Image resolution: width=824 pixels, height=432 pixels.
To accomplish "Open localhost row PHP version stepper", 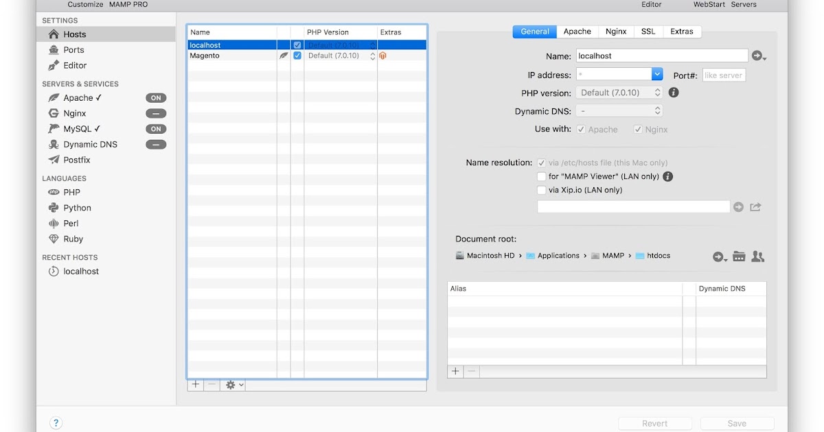I will pos(373,45).
